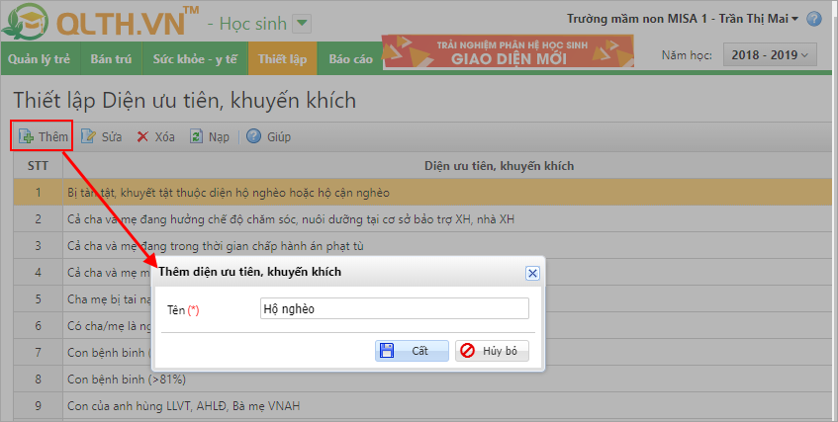Open the Năm học 2018 - 2019 dropdown

(770, 55)
